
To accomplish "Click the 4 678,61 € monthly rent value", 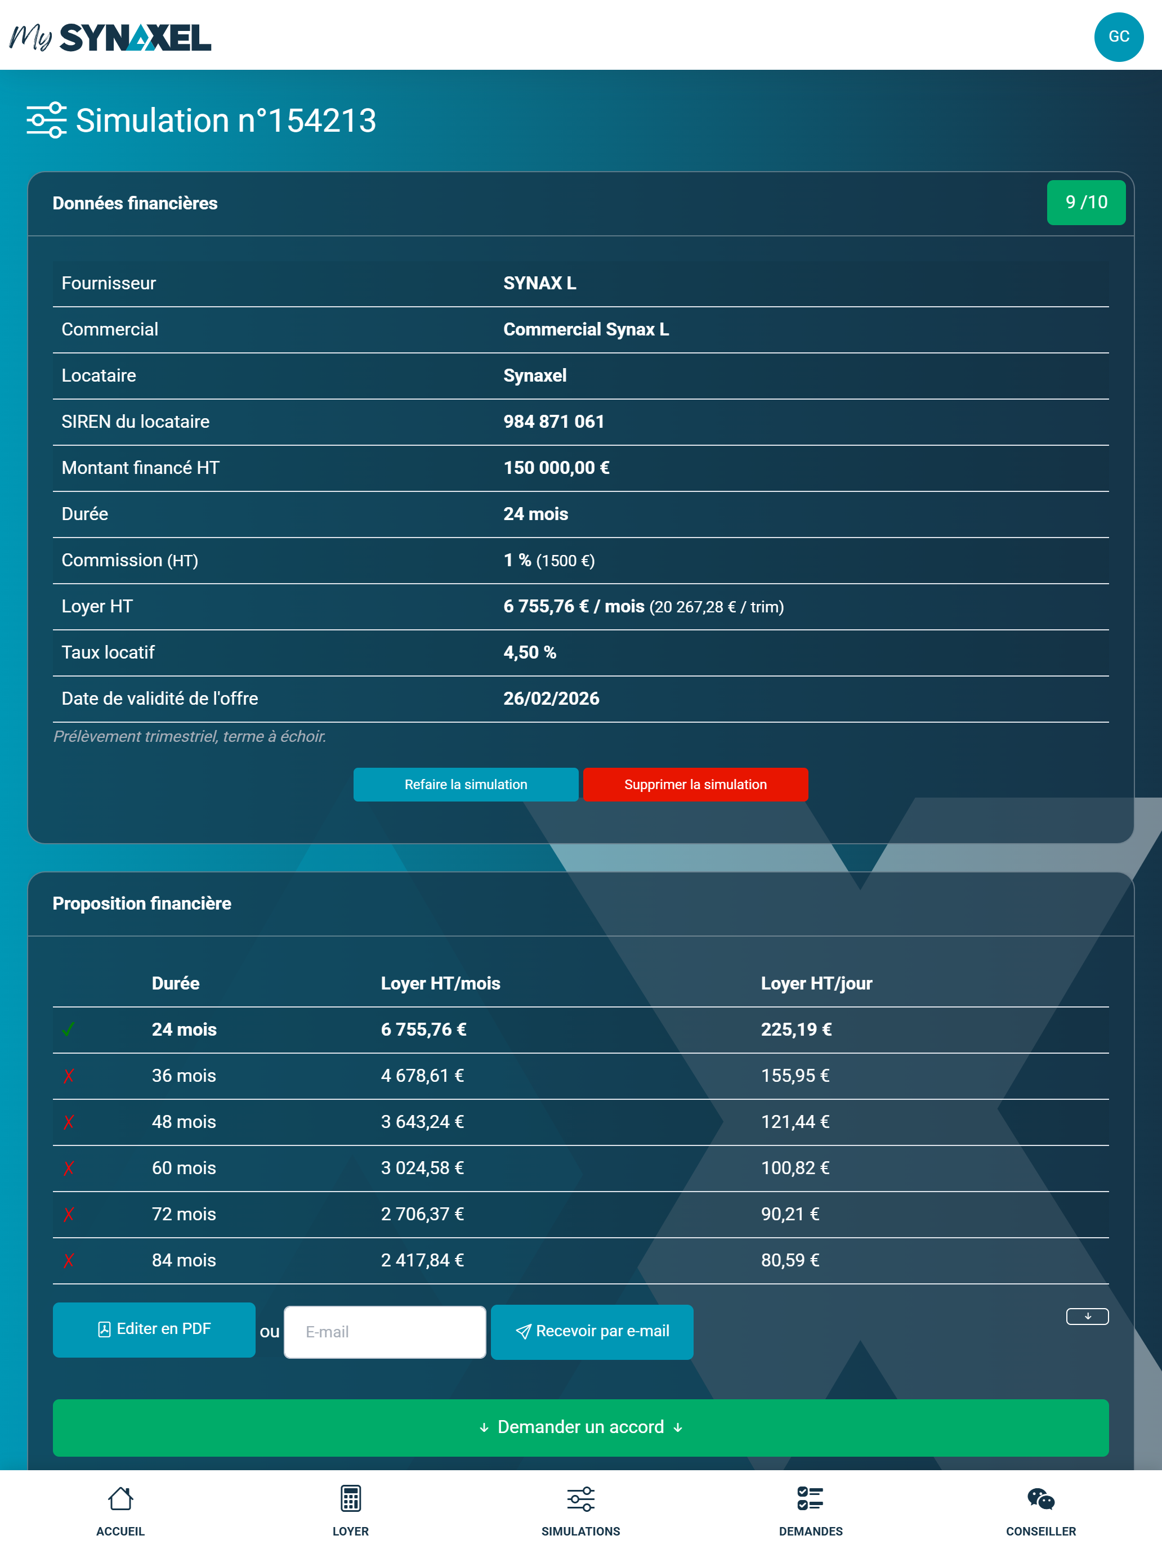I will tap(422, 1076).
